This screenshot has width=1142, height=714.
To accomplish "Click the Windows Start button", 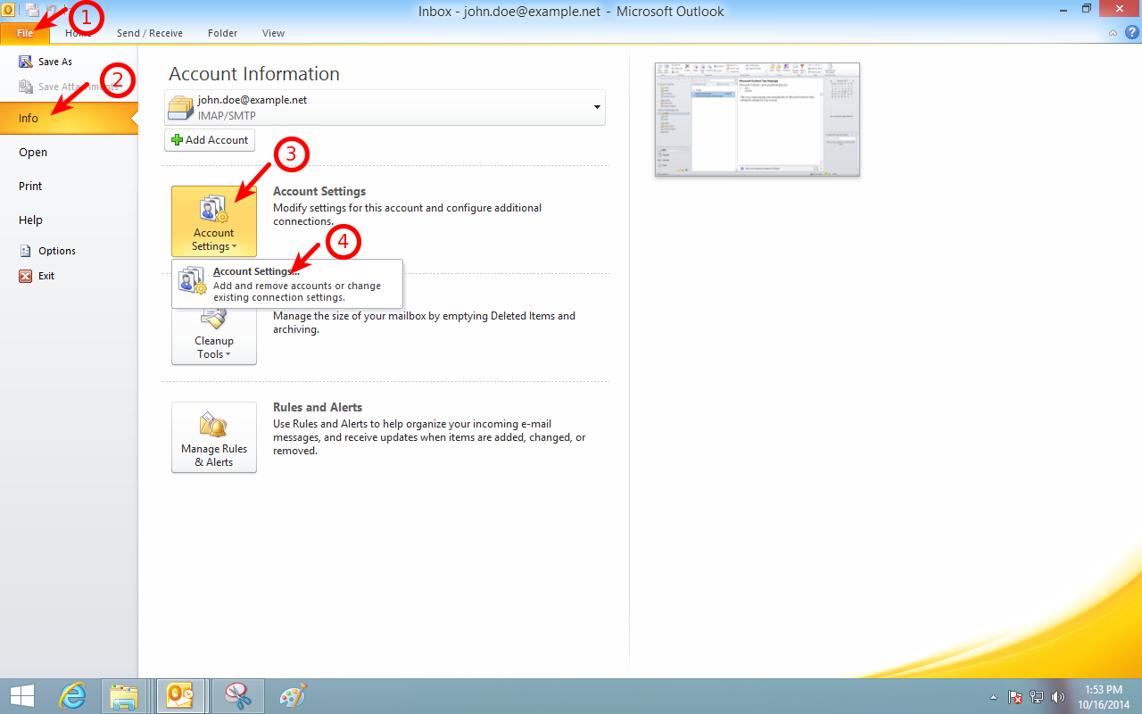I will [x=22, y=696].
